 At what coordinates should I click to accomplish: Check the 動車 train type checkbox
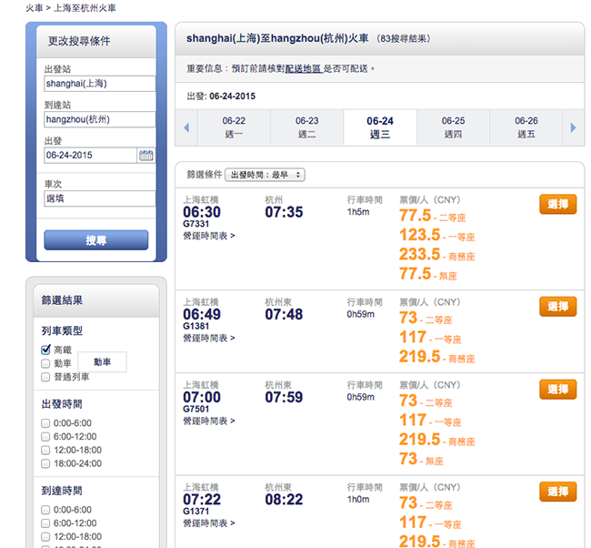[x=45, y=363]
